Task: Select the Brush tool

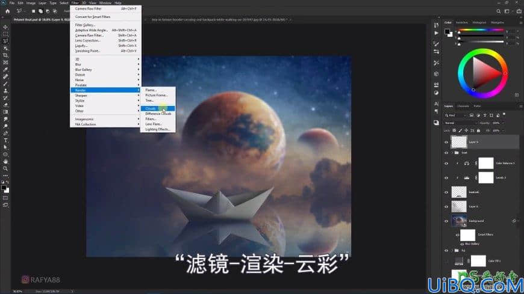Action: pos(5,84)
